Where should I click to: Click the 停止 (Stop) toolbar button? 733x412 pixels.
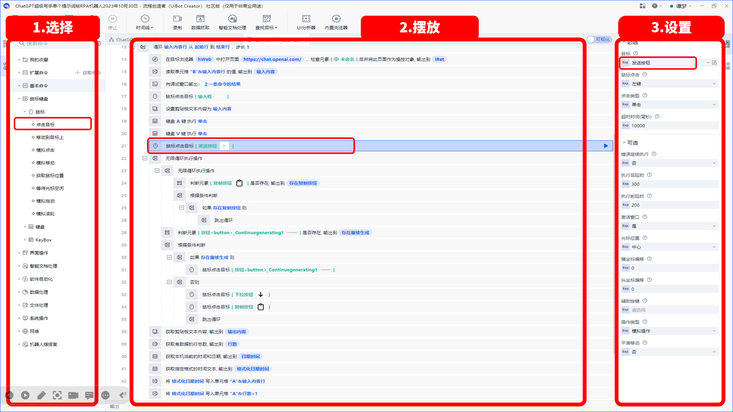coord(112,22)
